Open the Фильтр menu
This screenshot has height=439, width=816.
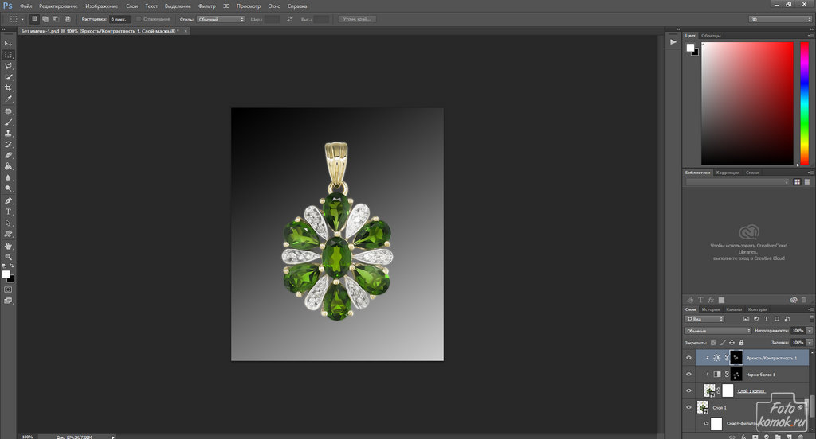(206, 6)
